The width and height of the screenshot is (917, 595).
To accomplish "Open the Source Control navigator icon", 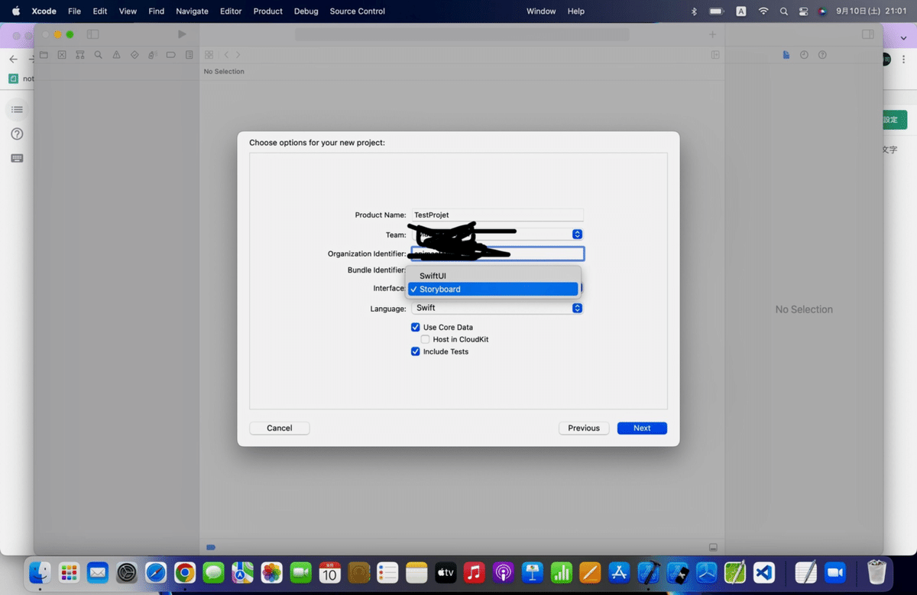I will tap(62, 55).
